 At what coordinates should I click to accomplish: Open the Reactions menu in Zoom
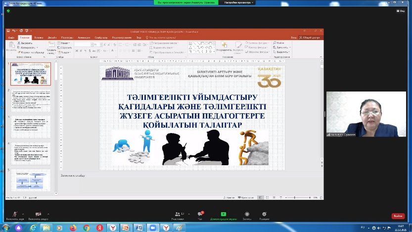[264, 214]
